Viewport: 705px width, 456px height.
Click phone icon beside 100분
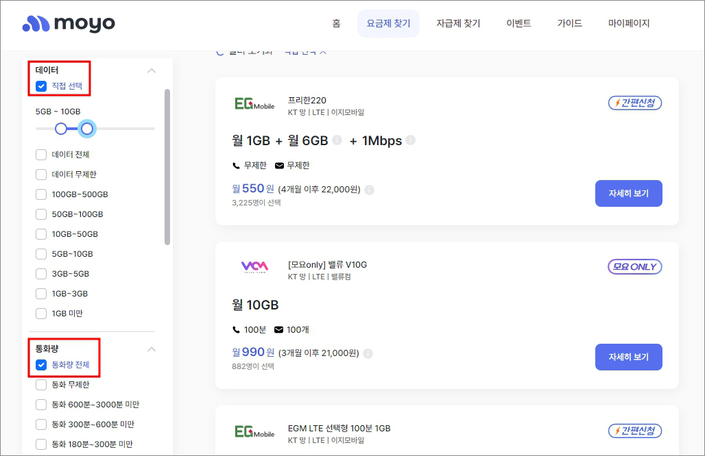pos(236,330)
